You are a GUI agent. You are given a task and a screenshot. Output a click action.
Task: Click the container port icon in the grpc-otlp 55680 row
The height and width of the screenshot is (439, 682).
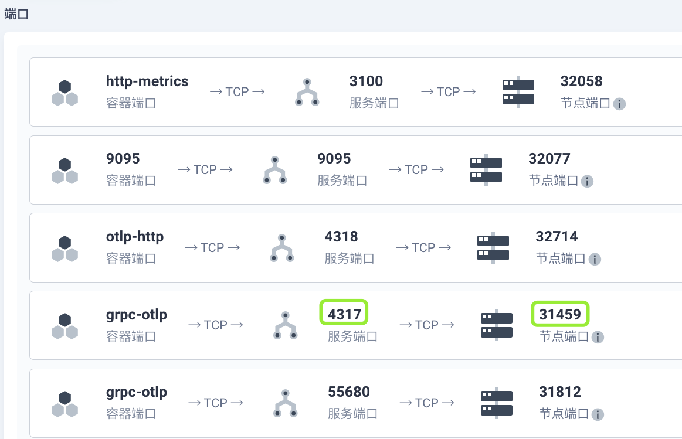coord(63,403)
